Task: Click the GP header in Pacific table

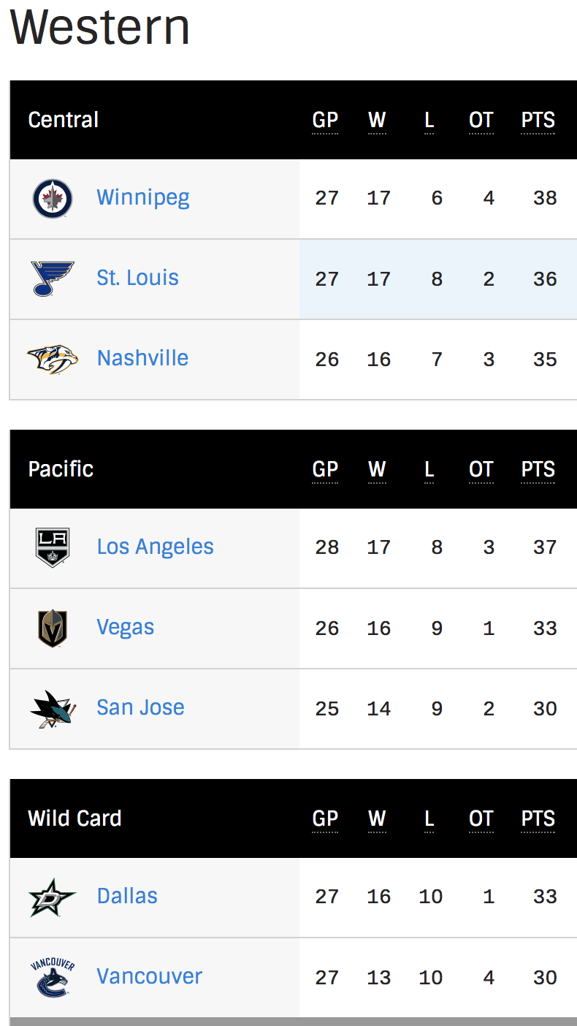Action: click(325, 470)
